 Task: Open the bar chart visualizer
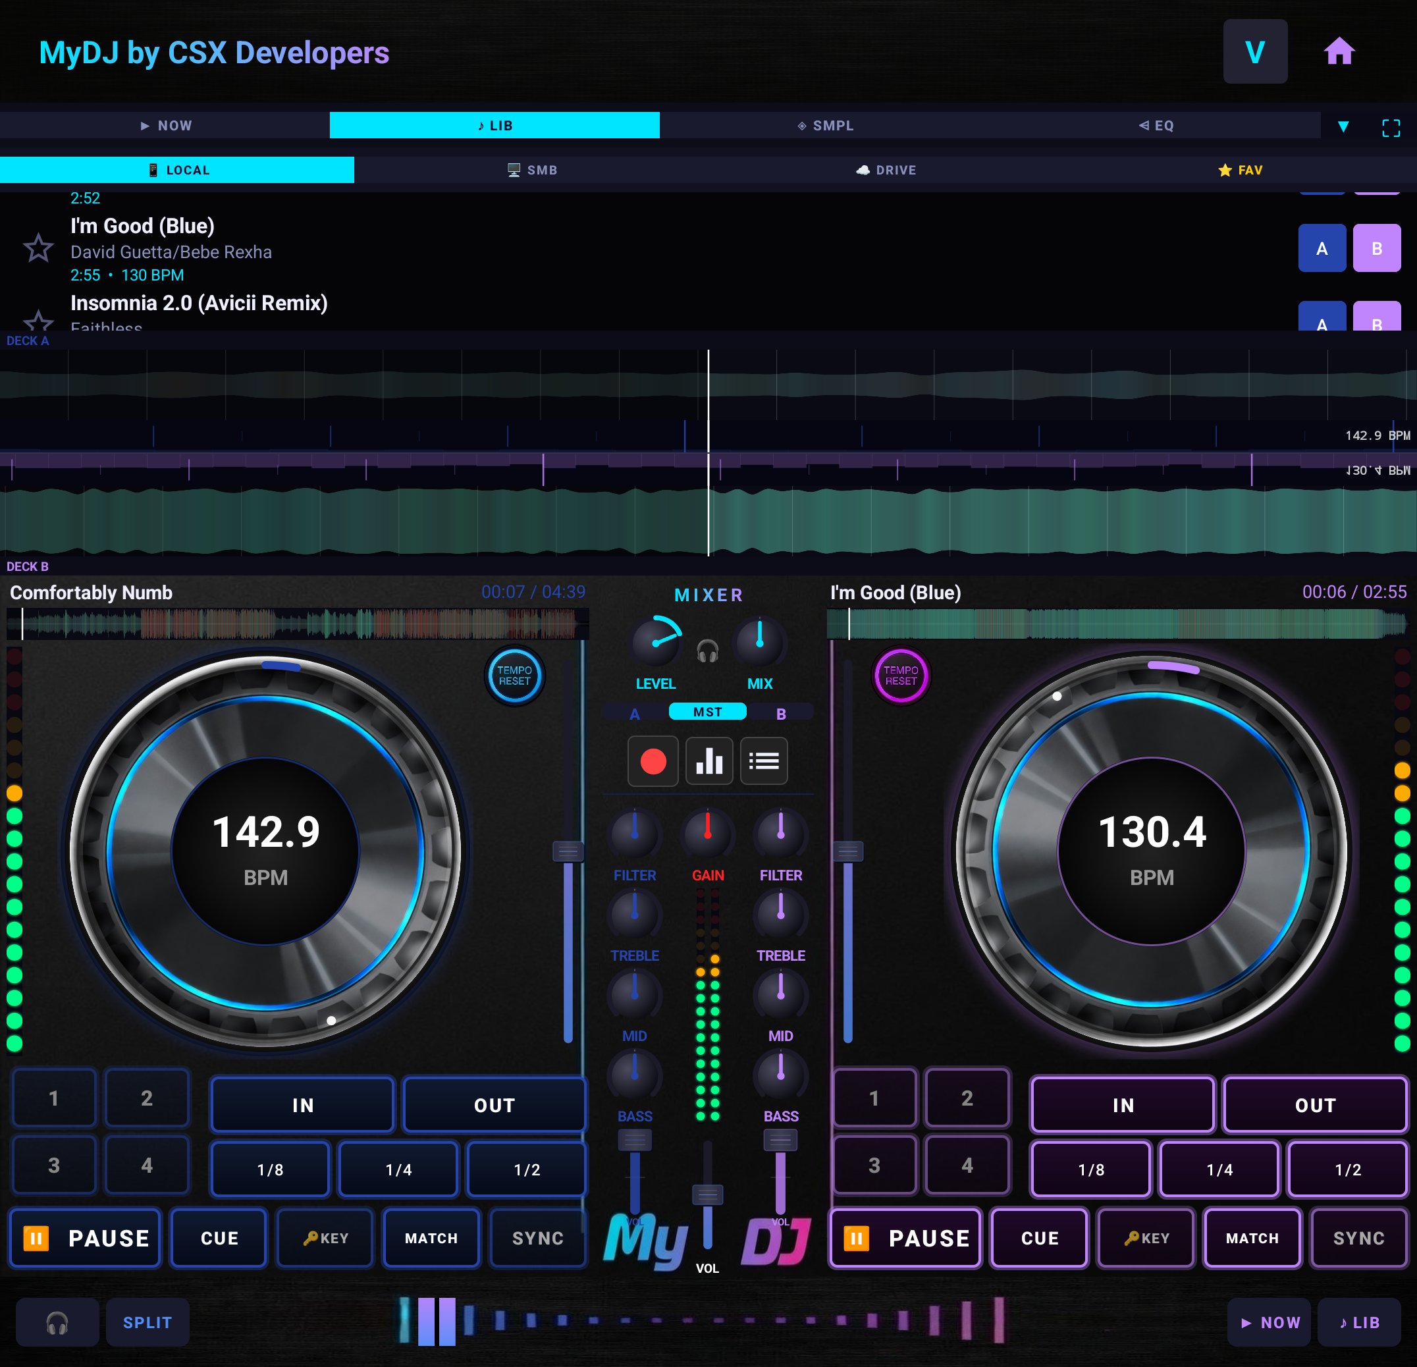(709, 761)
